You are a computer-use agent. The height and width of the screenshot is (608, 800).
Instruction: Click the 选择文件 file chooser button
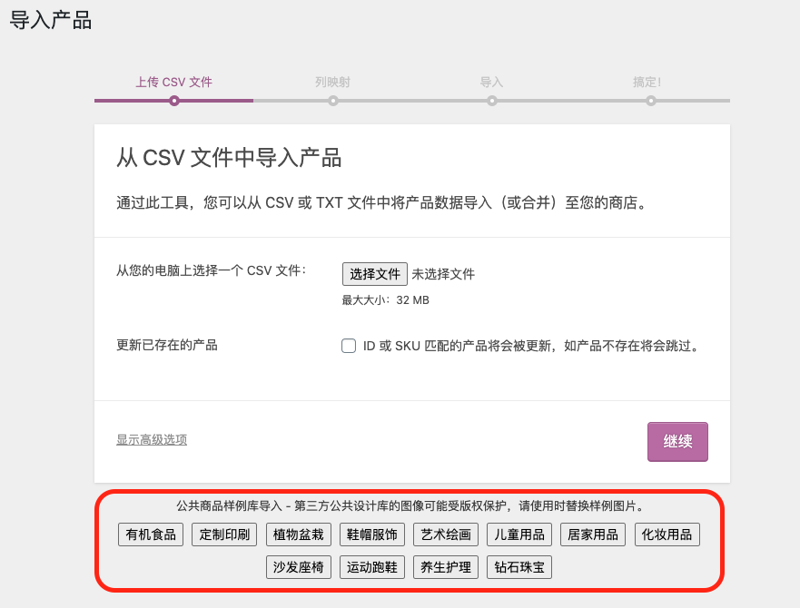click(374, 274)
